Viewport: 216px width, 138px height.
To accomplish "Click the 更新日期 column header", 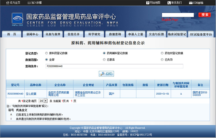I will point(163,85).
